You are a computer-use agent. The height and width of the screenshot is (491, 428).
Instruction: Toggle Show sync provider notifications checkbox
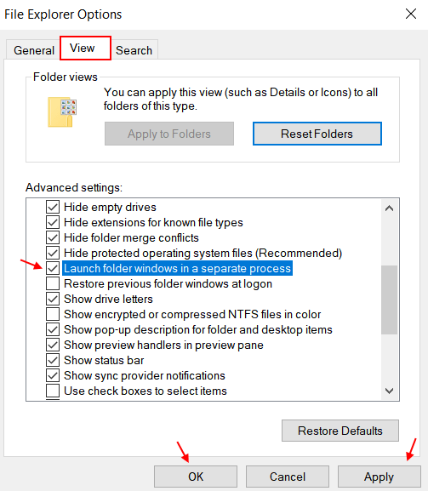point(53,376)
